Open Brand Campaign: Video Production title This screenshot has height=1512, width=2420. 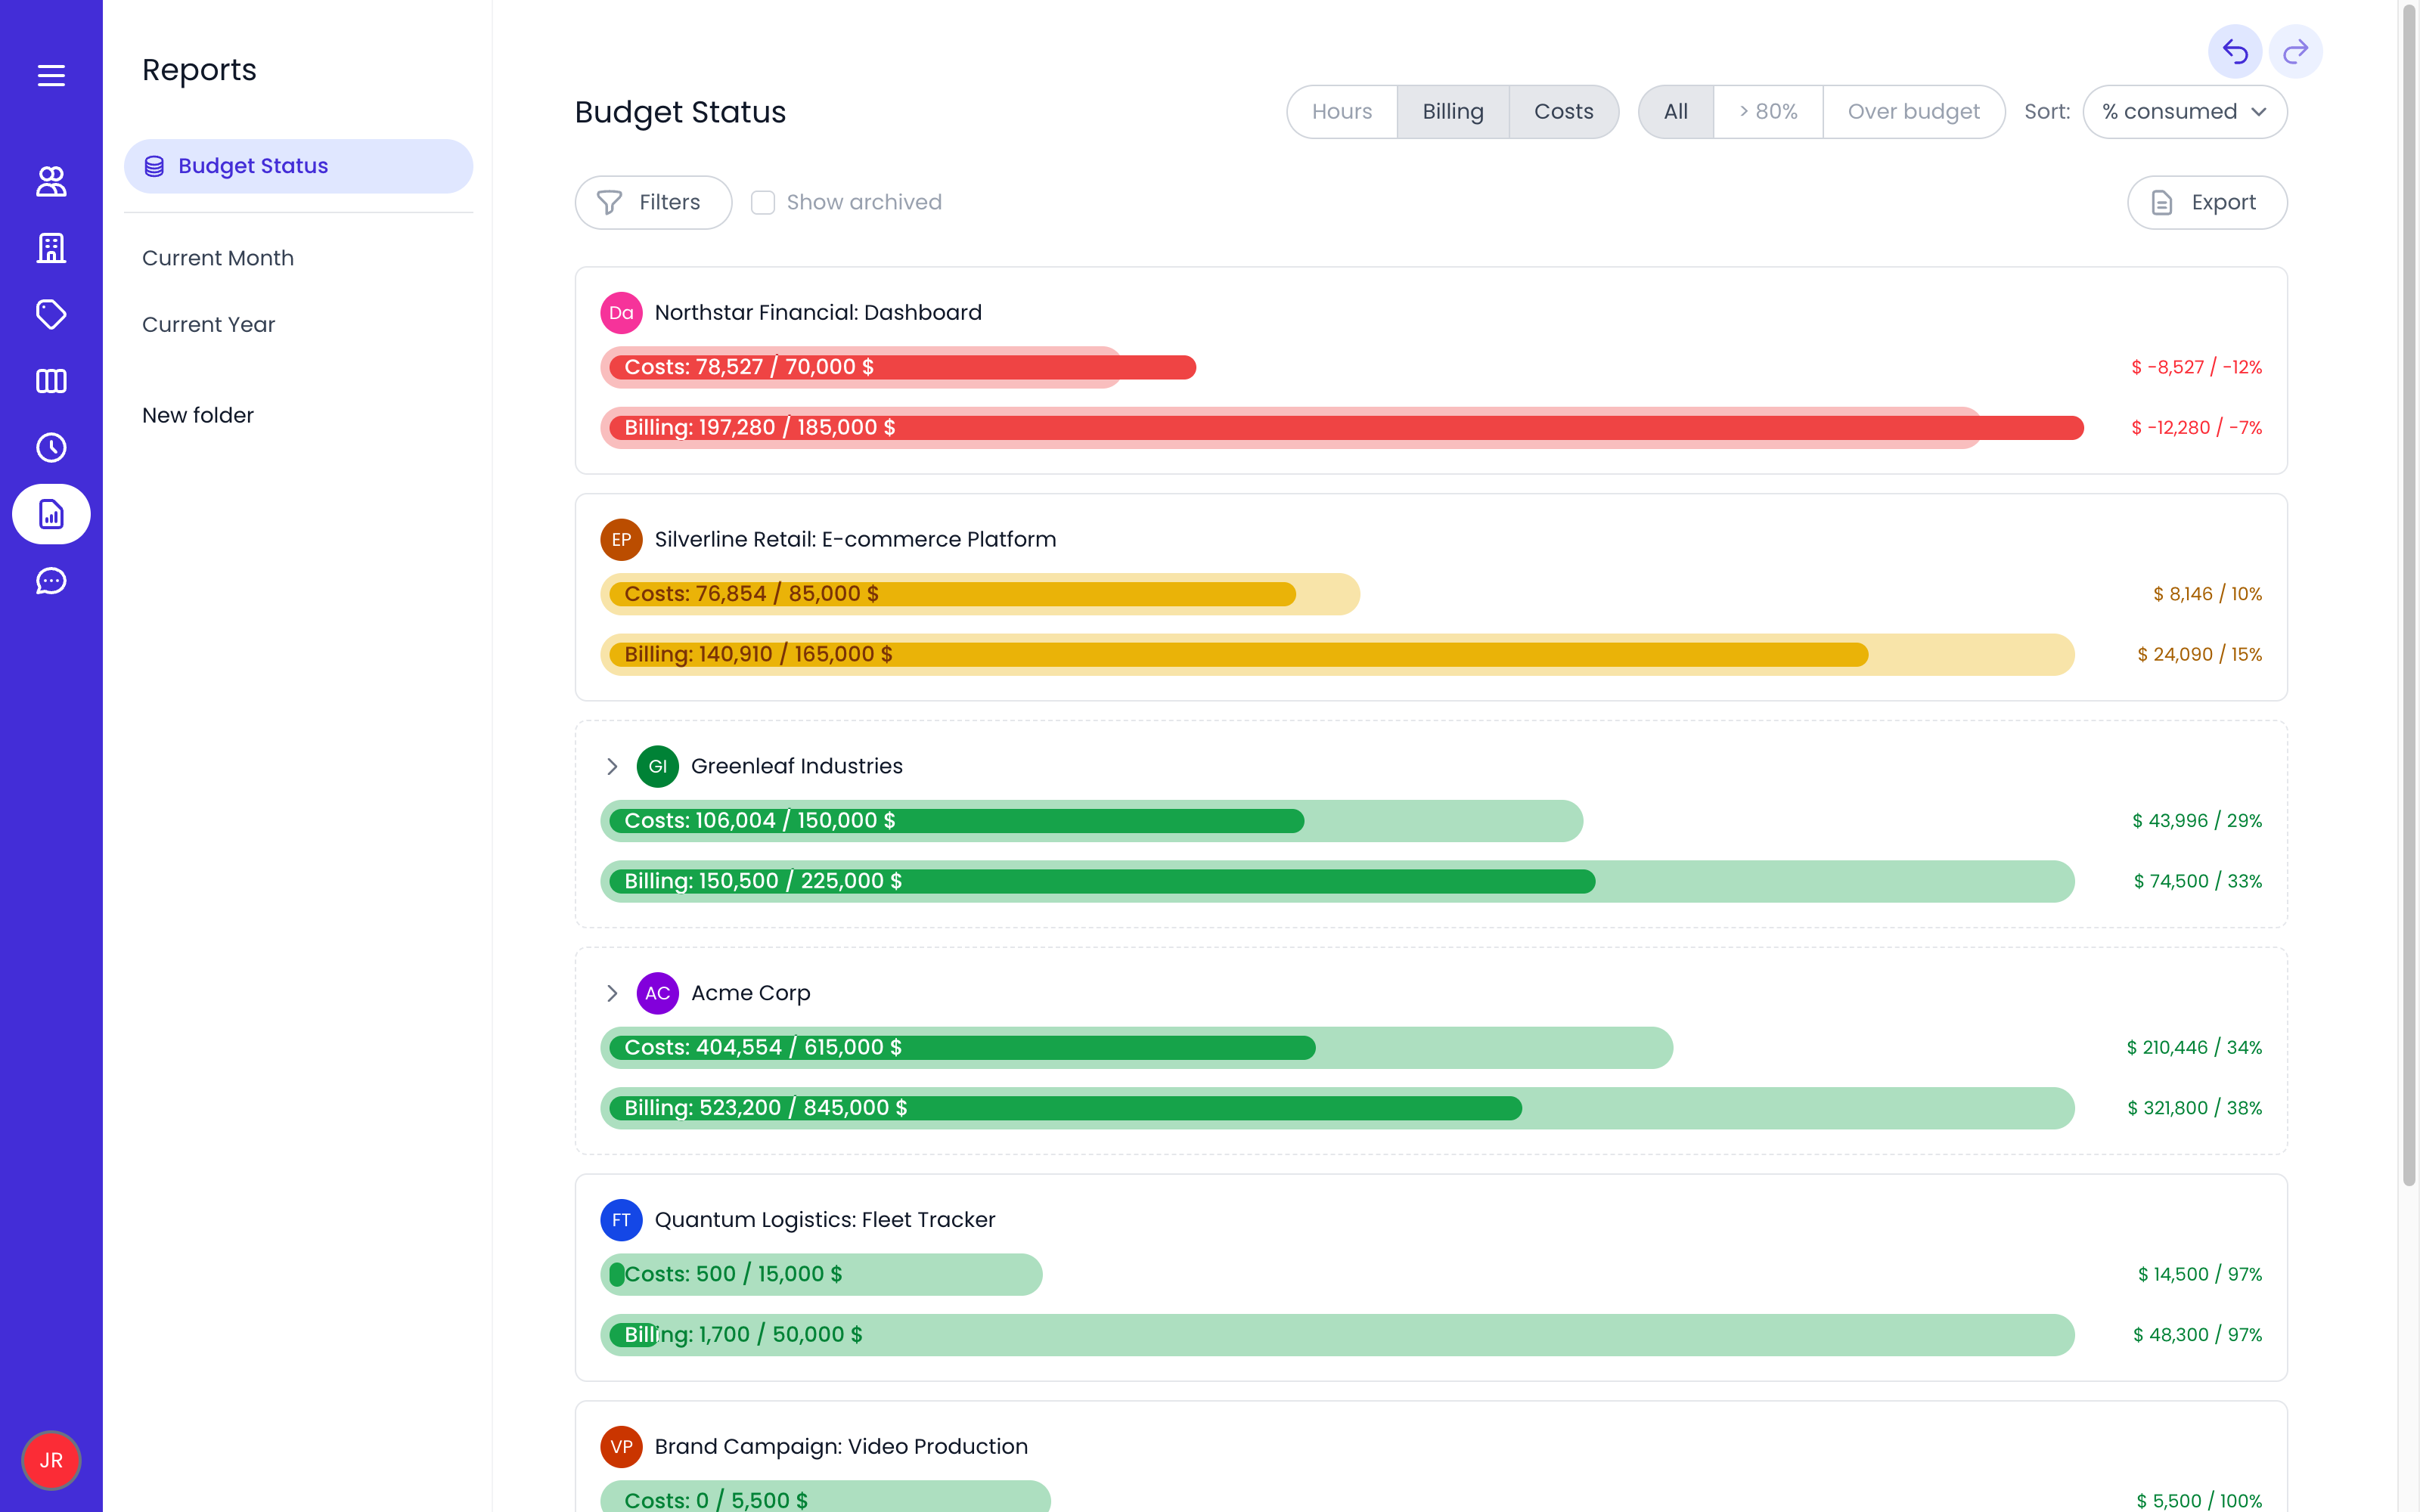[841, 1447]
